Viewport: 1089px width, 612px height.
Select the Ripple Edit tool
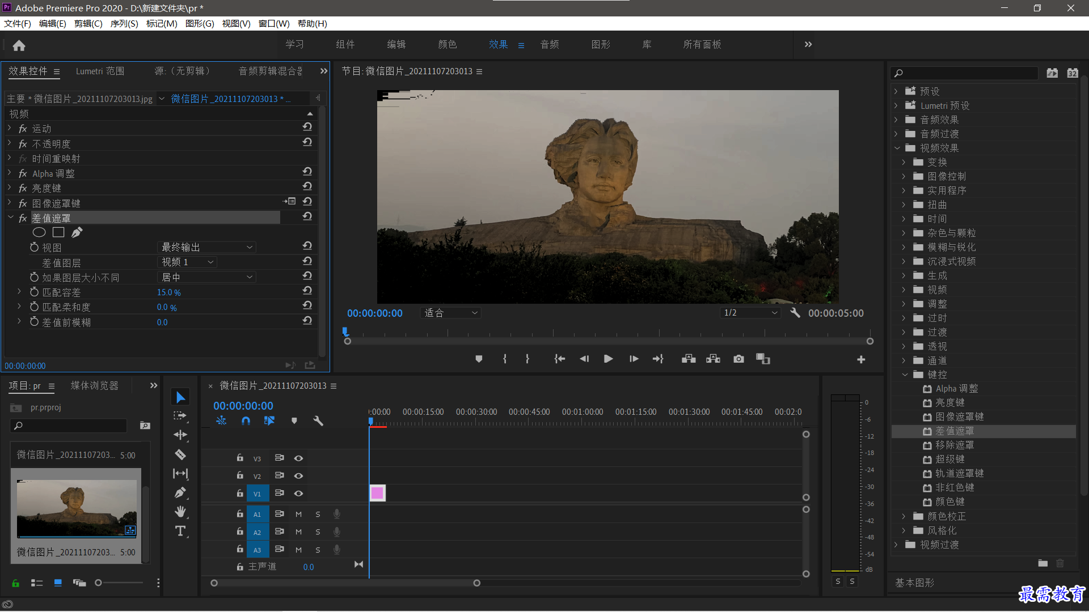(180, 435)
